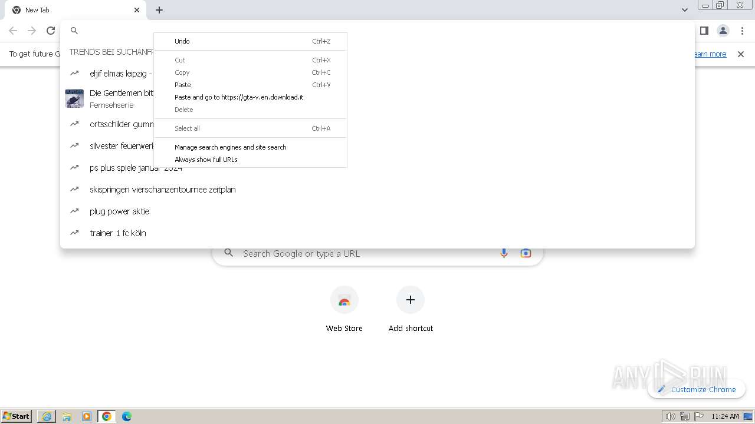Click the New Tab tab title

point(37,10)
